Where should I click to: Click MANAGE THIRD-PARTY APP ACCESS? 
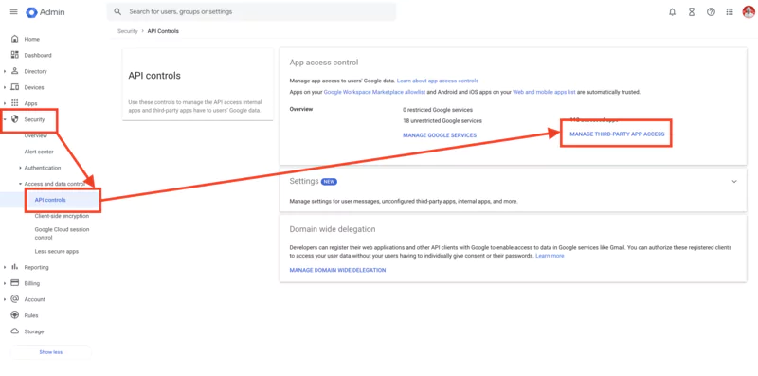click(617, 134)
